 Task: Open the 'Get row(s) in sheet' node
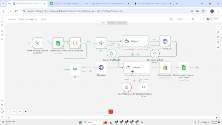coord(58,43)
